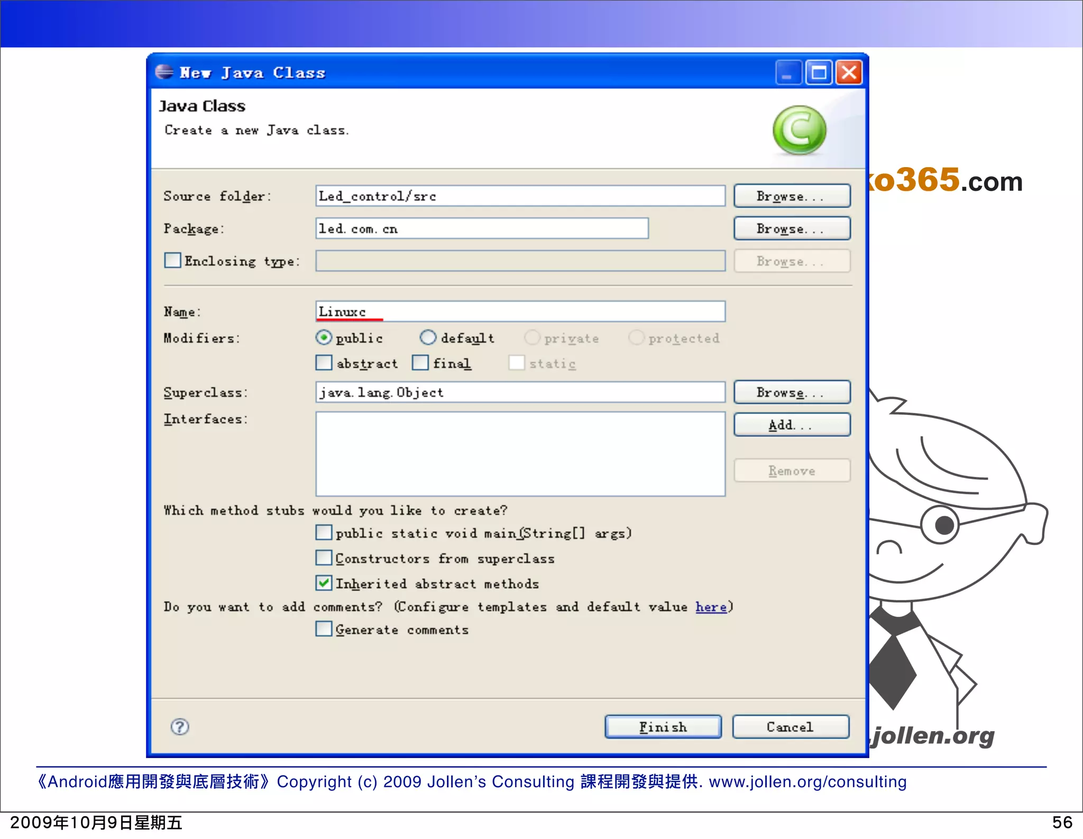Close the New Java Class dialog

(x=849, y=72)
